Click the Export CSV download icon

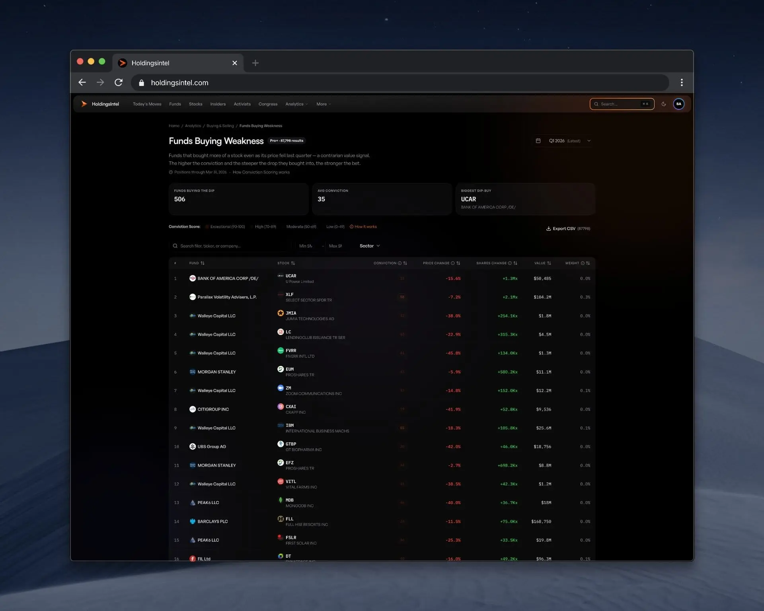[548, 228]
